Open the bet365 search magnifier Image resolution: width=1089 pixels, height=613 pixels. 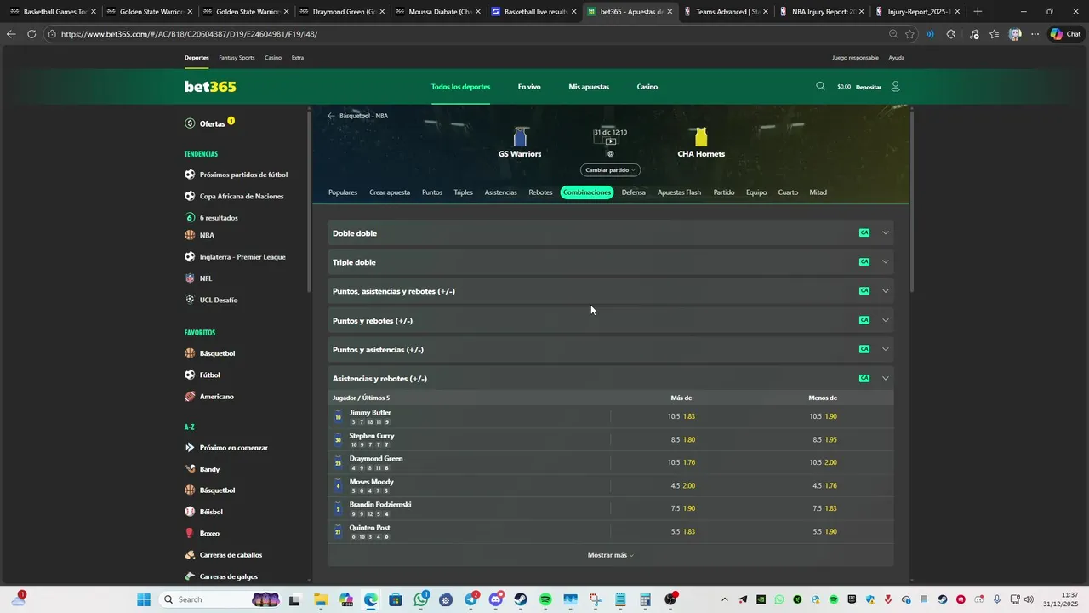820,86
